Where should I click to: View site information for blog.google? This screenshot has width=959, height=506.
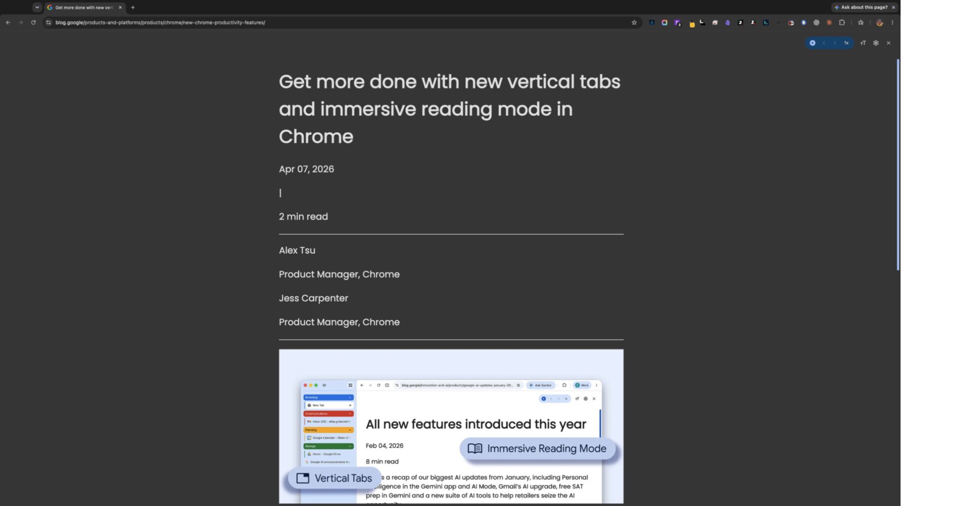tap(48, 22)
